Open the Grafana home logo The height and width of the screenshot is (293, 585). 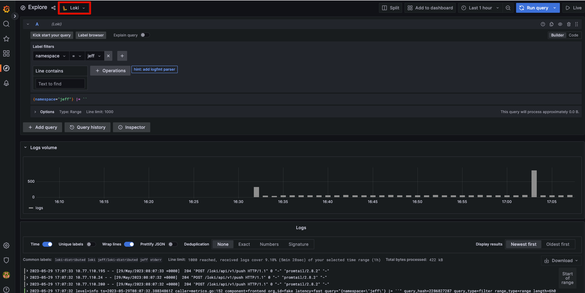[x=6, y=9]
